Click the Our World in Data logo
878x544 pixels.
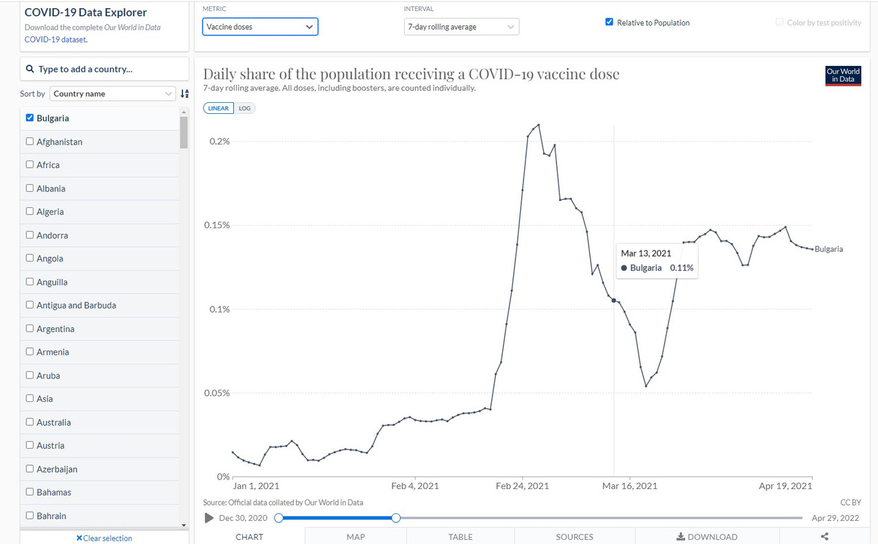point(843,75)
